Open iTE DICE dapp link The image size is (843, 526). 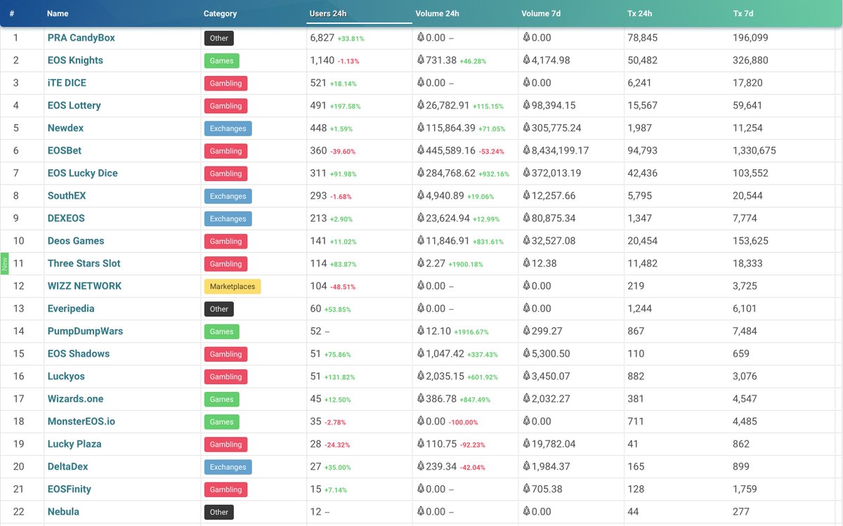click(67, 83)
